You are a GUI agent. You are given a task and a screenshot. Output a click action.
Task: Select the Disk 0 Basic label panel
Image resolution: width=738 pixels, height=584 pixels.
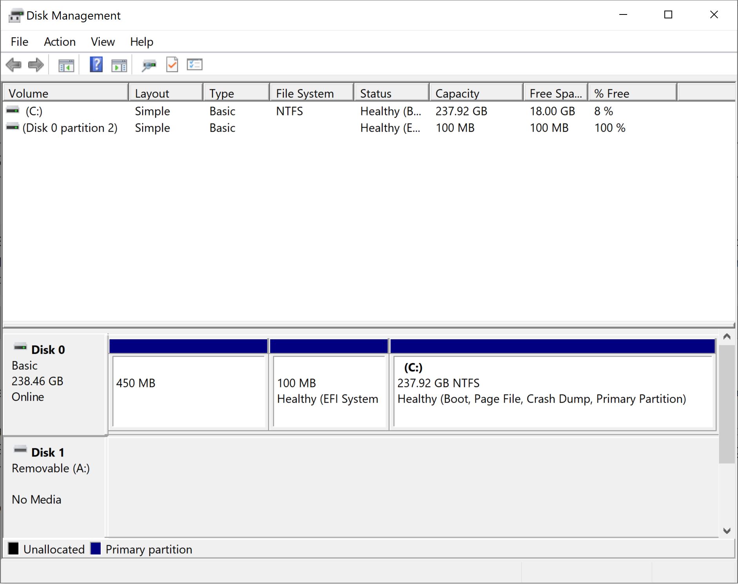pos(55,385)
